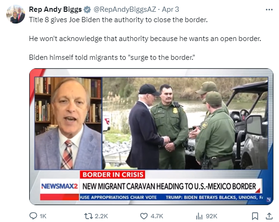The height and width of the screenshot is (222, 279).
Task: Like the post with heart icon
Action: point(144,216)
